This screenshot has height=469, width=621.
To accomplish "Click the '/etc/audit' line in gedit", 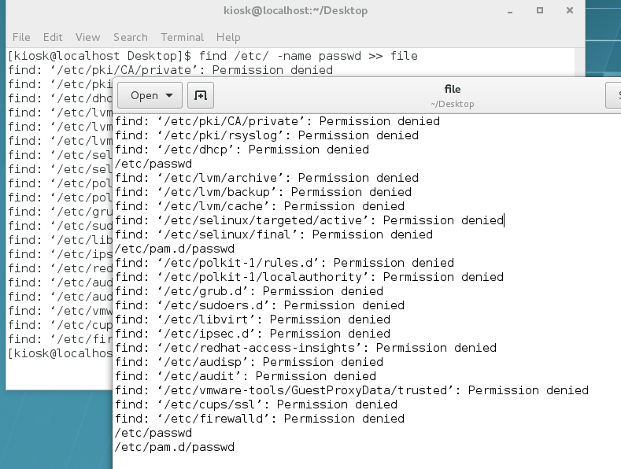I will 246,376.
